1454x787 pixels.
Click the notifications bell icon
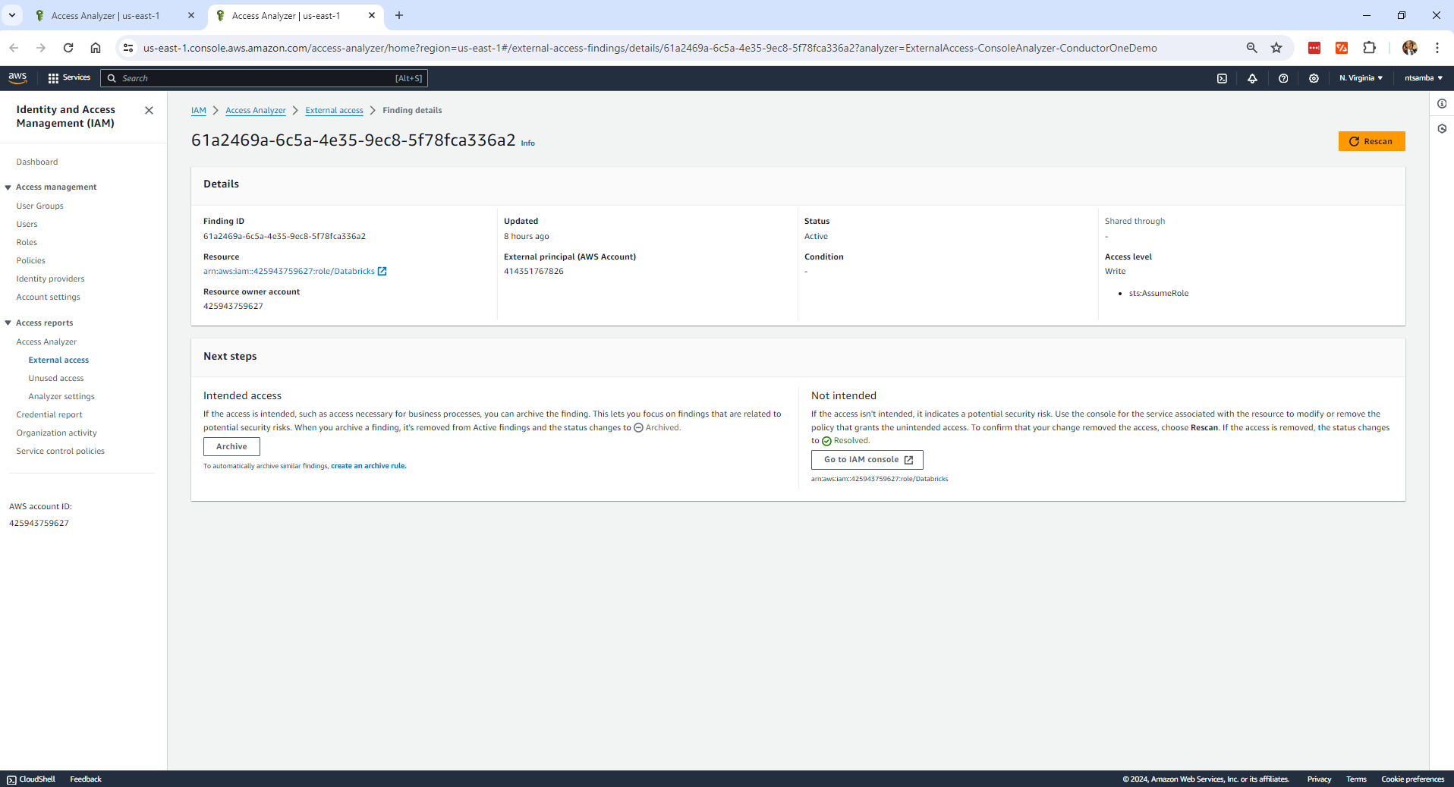tap(1252, 78)
